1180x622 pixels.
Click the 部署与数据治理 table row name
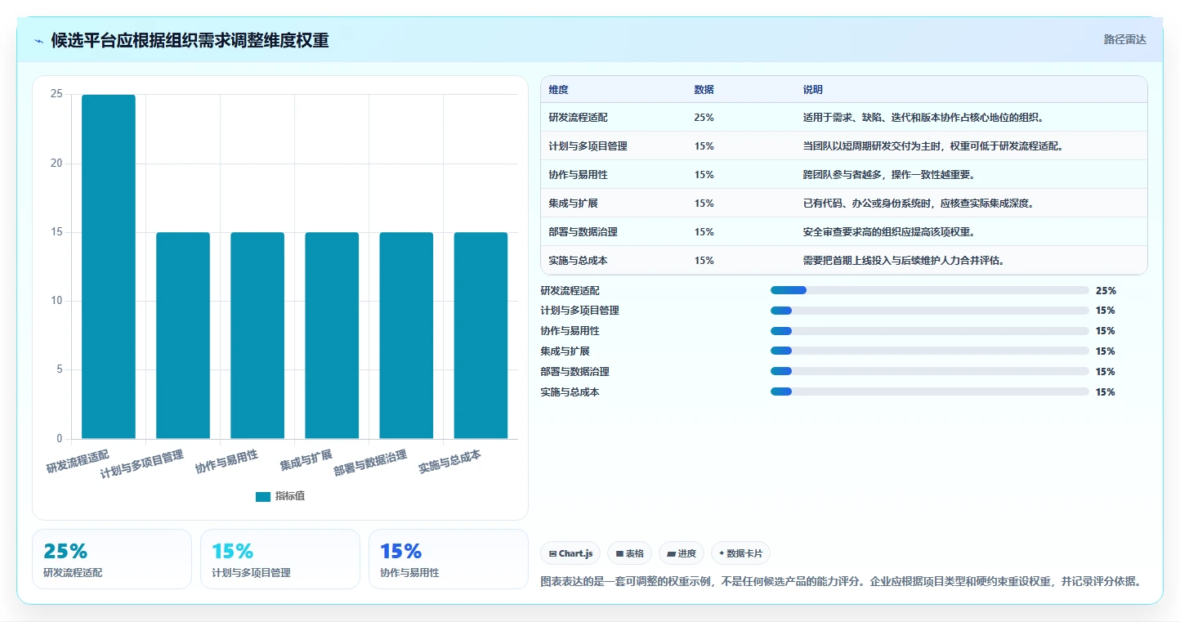click(583, 232)
